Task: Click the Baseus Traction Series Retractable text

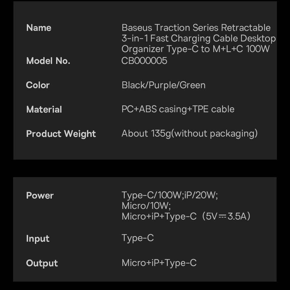Action: coord(196,28)
